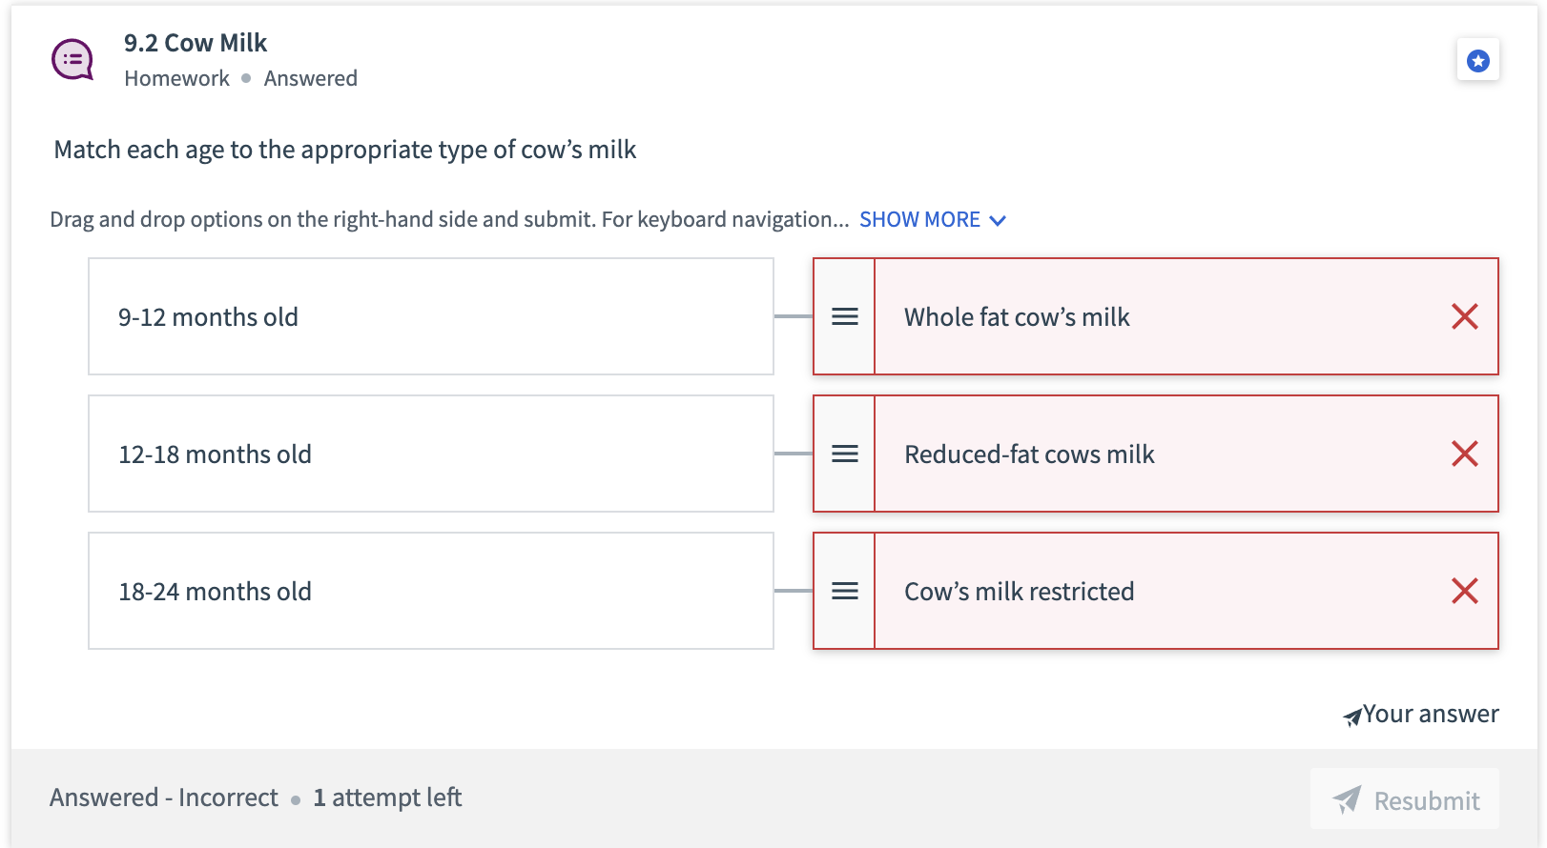The height and width of the screenshot is (848, 1547).
Task: Click the Reduced-fat cows milk option
Action: pyautogui.click(x=1029, y=454)
